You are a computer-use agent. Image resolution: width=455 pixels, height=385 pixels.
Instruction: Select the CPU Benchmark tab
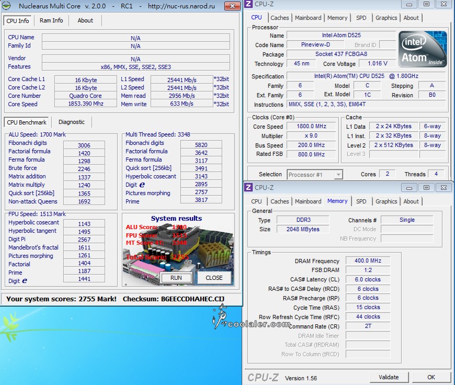click(26, 122)
